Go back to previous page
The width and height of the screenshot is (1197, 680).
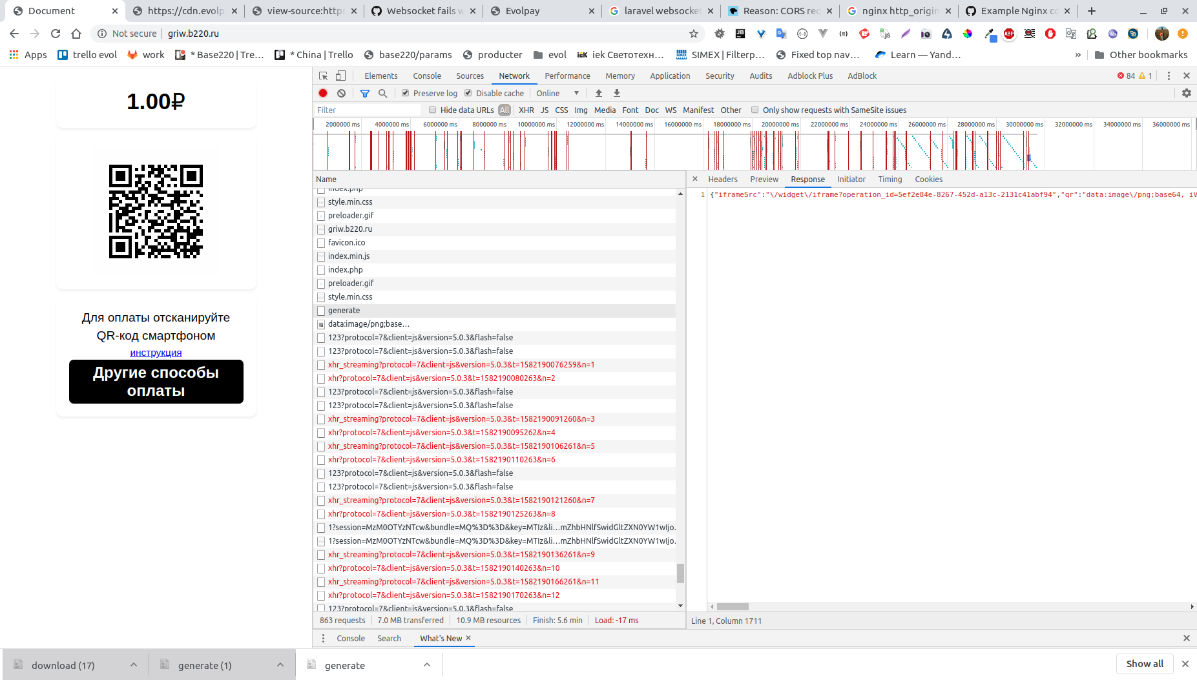pos(14,34)
